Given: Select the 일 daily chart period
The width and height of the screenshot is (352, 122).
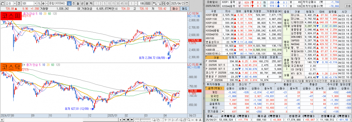Looking at the screenshot, I should (69, 3).
